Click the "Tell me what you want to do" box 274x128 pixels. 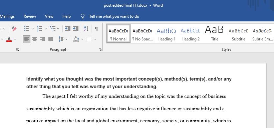pyautogui.click(x=114, y=16)
